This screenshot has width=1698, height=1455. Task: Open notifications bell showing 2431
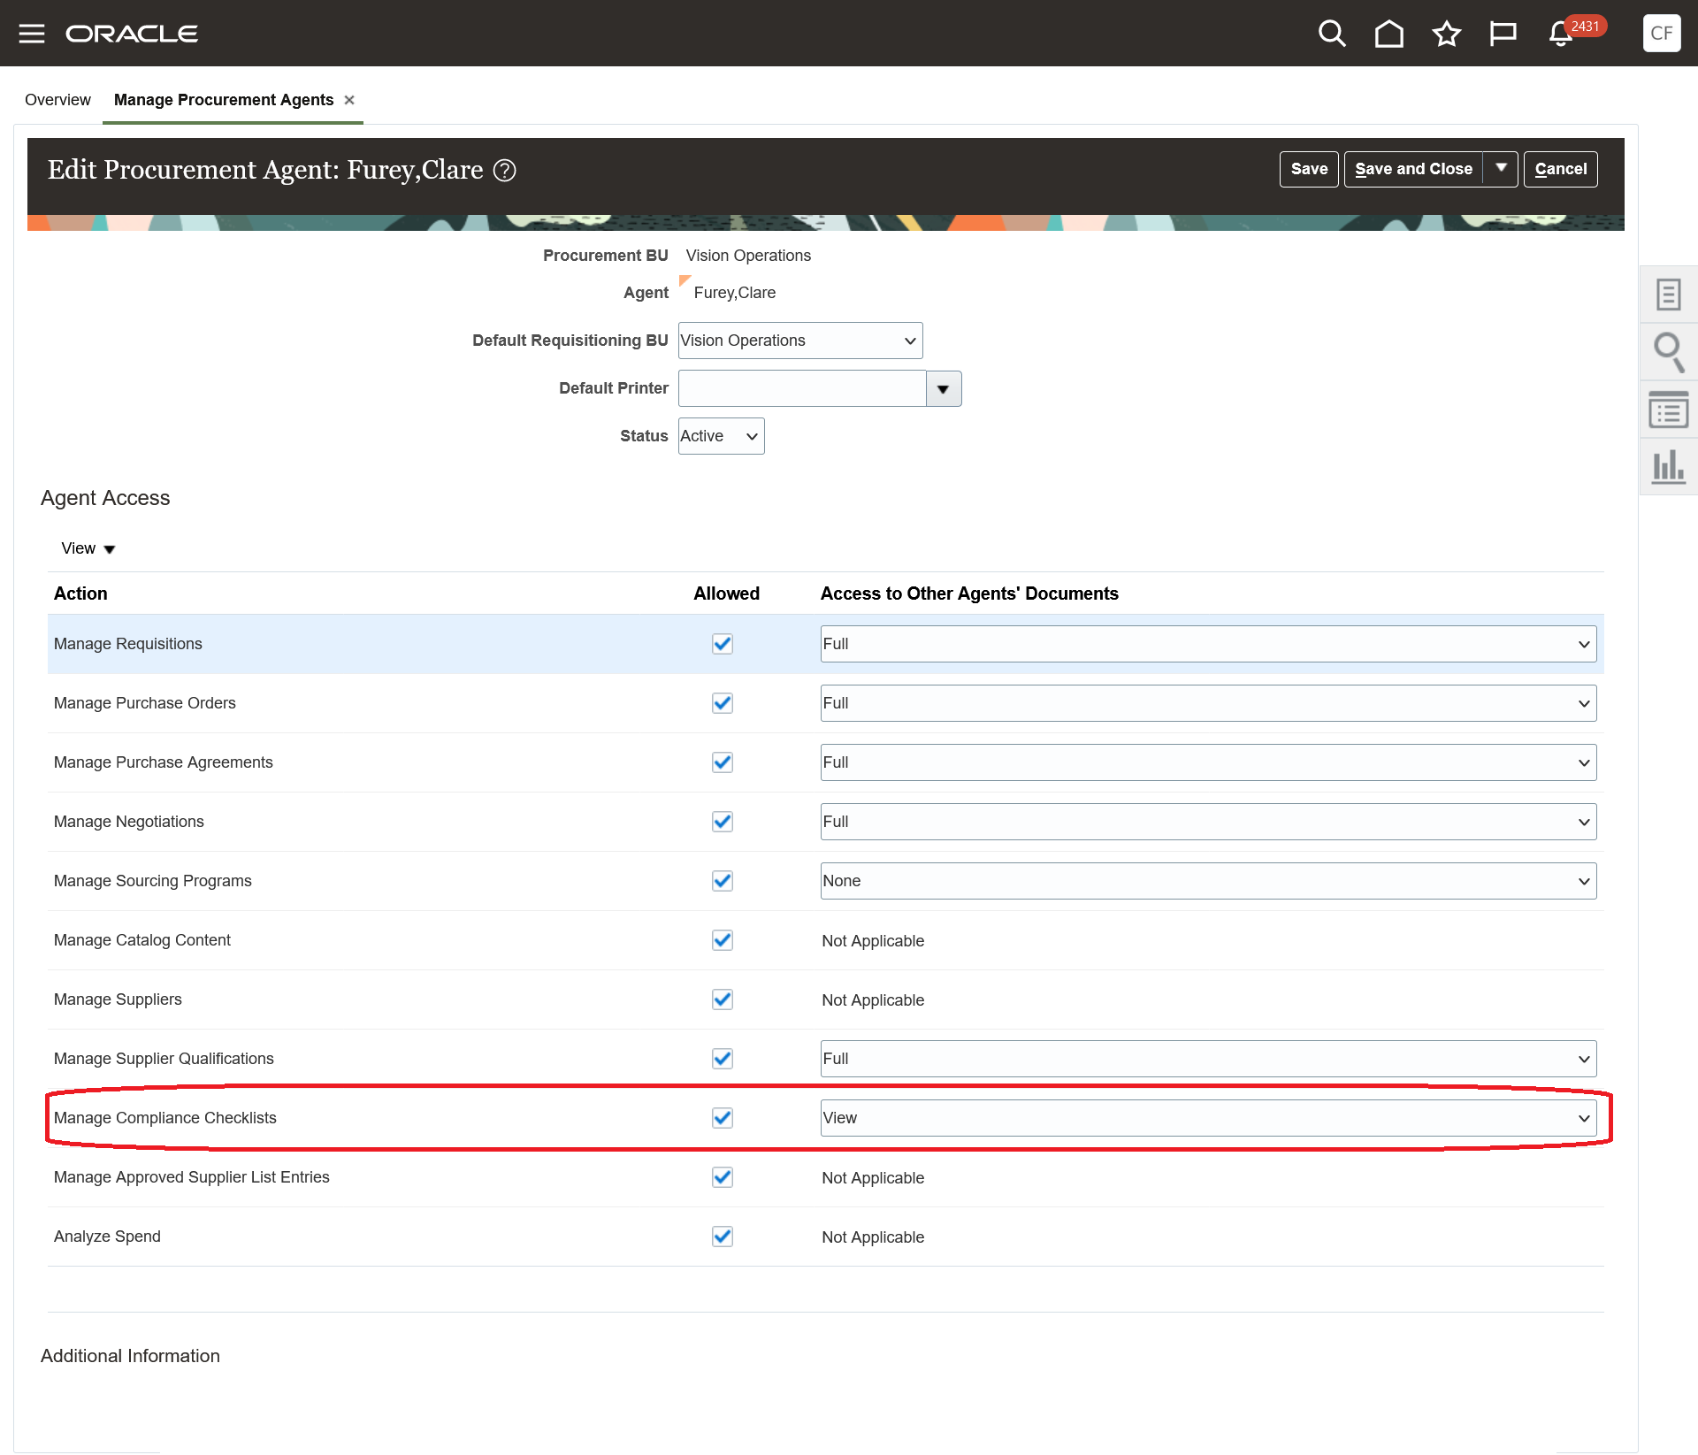tap(1561, 34)
